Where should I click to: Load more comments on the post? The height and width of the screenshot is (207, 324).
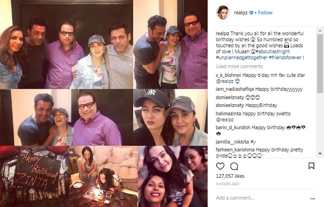[239, 66]
